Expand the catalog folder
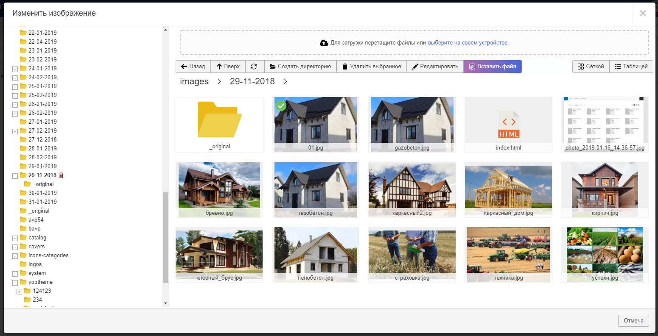Viewport: 658px width, 336px height. 15,238
